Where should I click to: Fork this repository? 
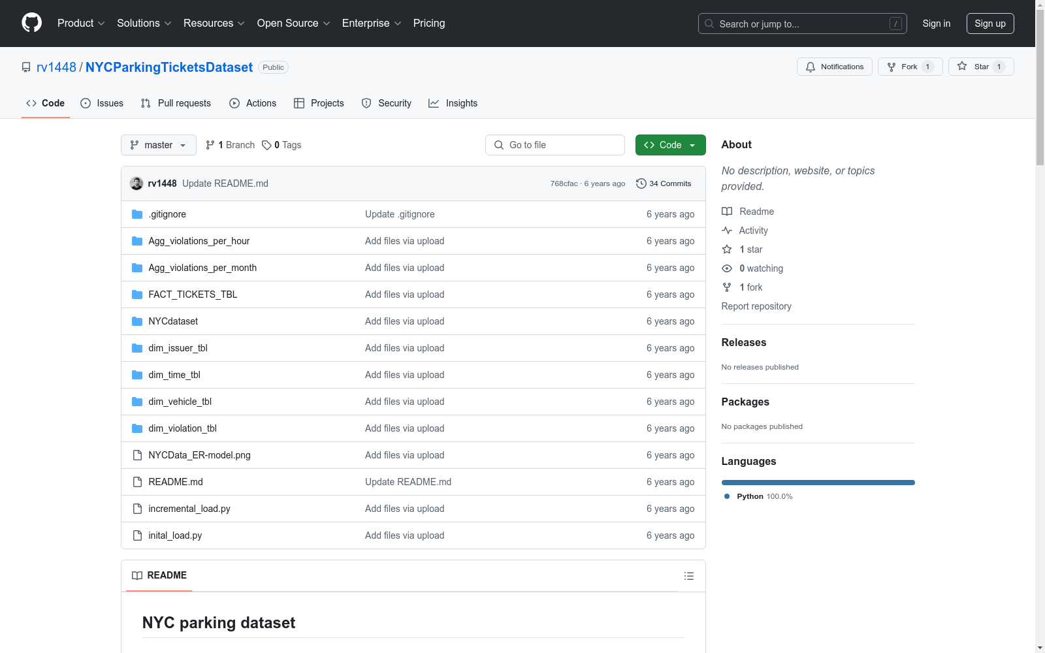[x=910, y=67]
